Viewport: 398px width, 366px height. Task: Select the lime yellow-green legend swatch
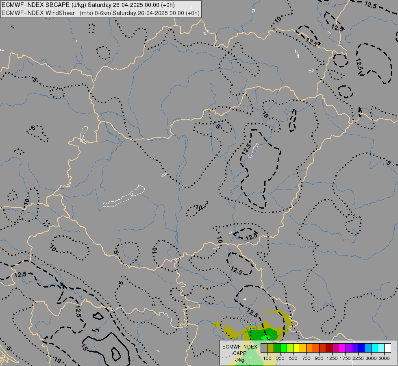(x=290, y=348)
